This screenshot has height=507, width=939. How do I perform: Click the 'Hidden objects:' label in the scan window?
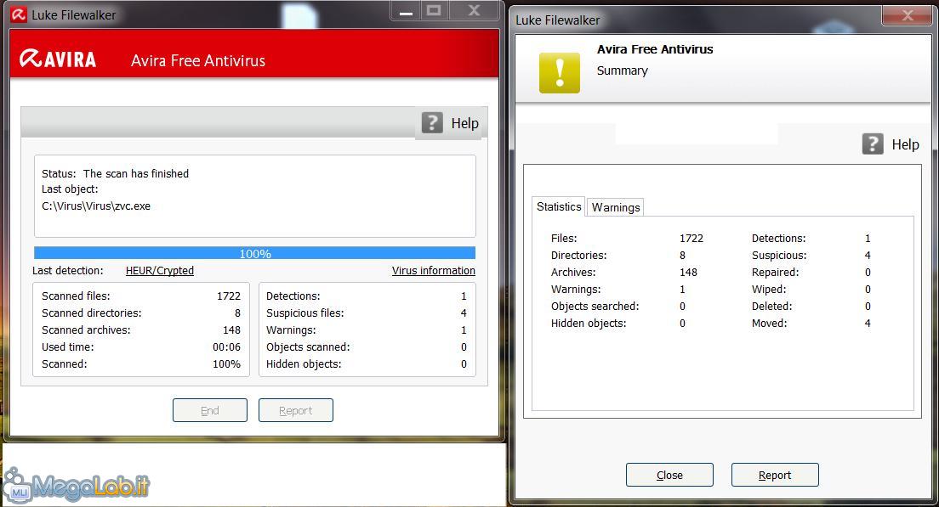[304, 363]
